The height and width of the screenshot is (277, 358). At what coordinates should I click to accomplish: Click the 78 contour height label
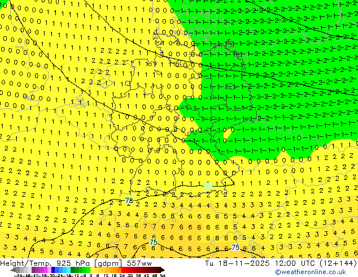coord(129,201)
